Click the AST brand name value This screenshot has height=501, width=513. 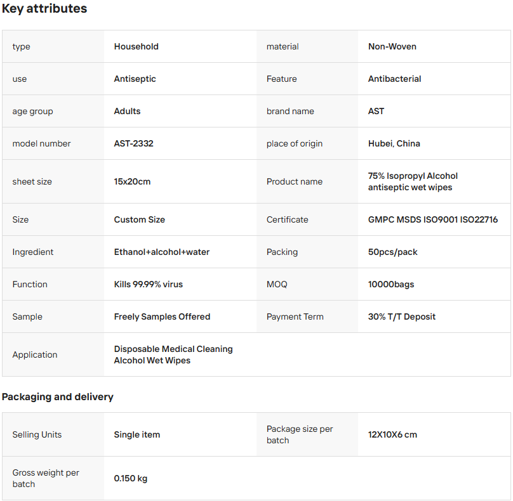tap(376, 111)
